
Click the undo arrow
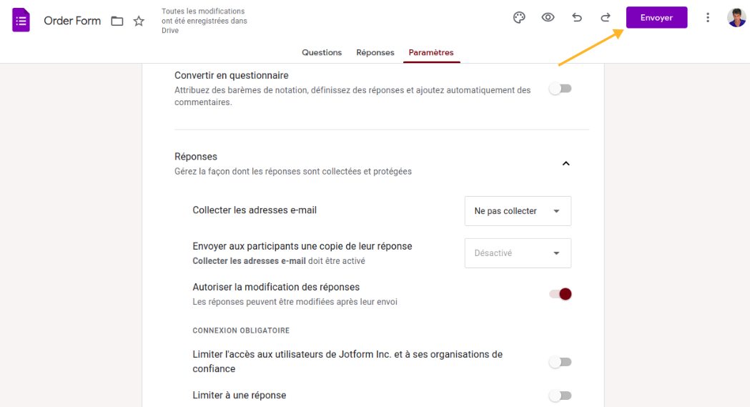[577, 18]
